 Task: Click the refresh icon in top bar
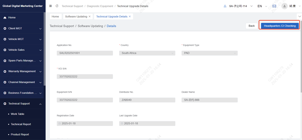point(57,6)
